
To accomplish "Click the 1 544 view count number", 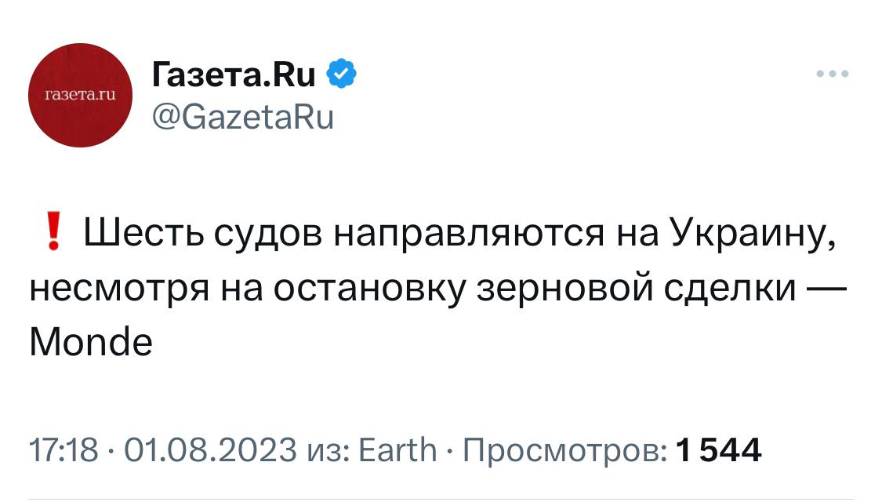I will coord(718,450).
